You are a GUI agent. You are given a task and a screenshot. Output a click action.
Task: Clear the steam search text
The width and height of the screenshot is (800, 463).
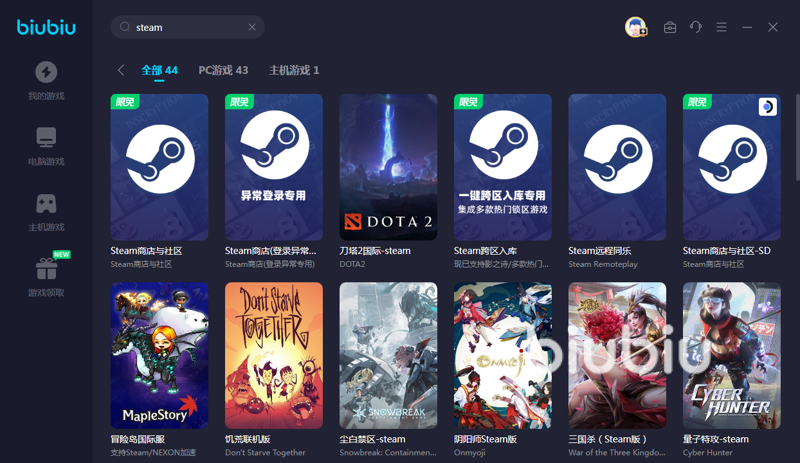[x=252, y=27]
